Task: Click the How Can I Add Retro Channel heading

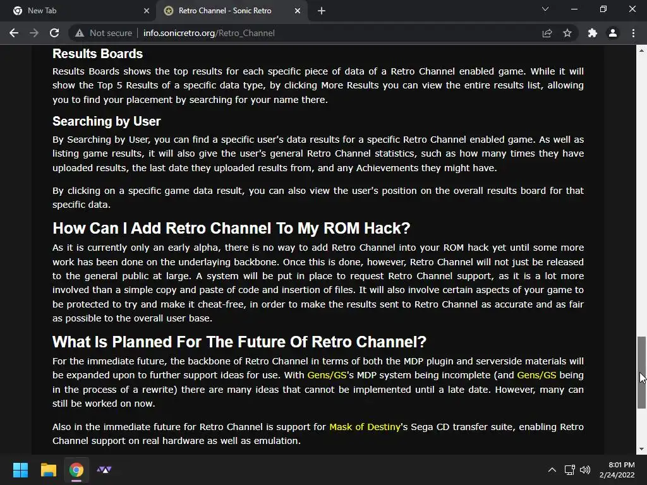Action: 231,228
